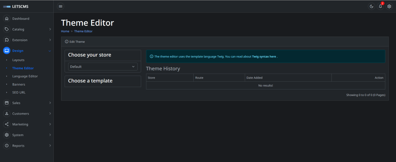The height and width of the screenshot is (162, 396).
Task: Click the Choose a template heading
Action: click(x=90, y=81)
